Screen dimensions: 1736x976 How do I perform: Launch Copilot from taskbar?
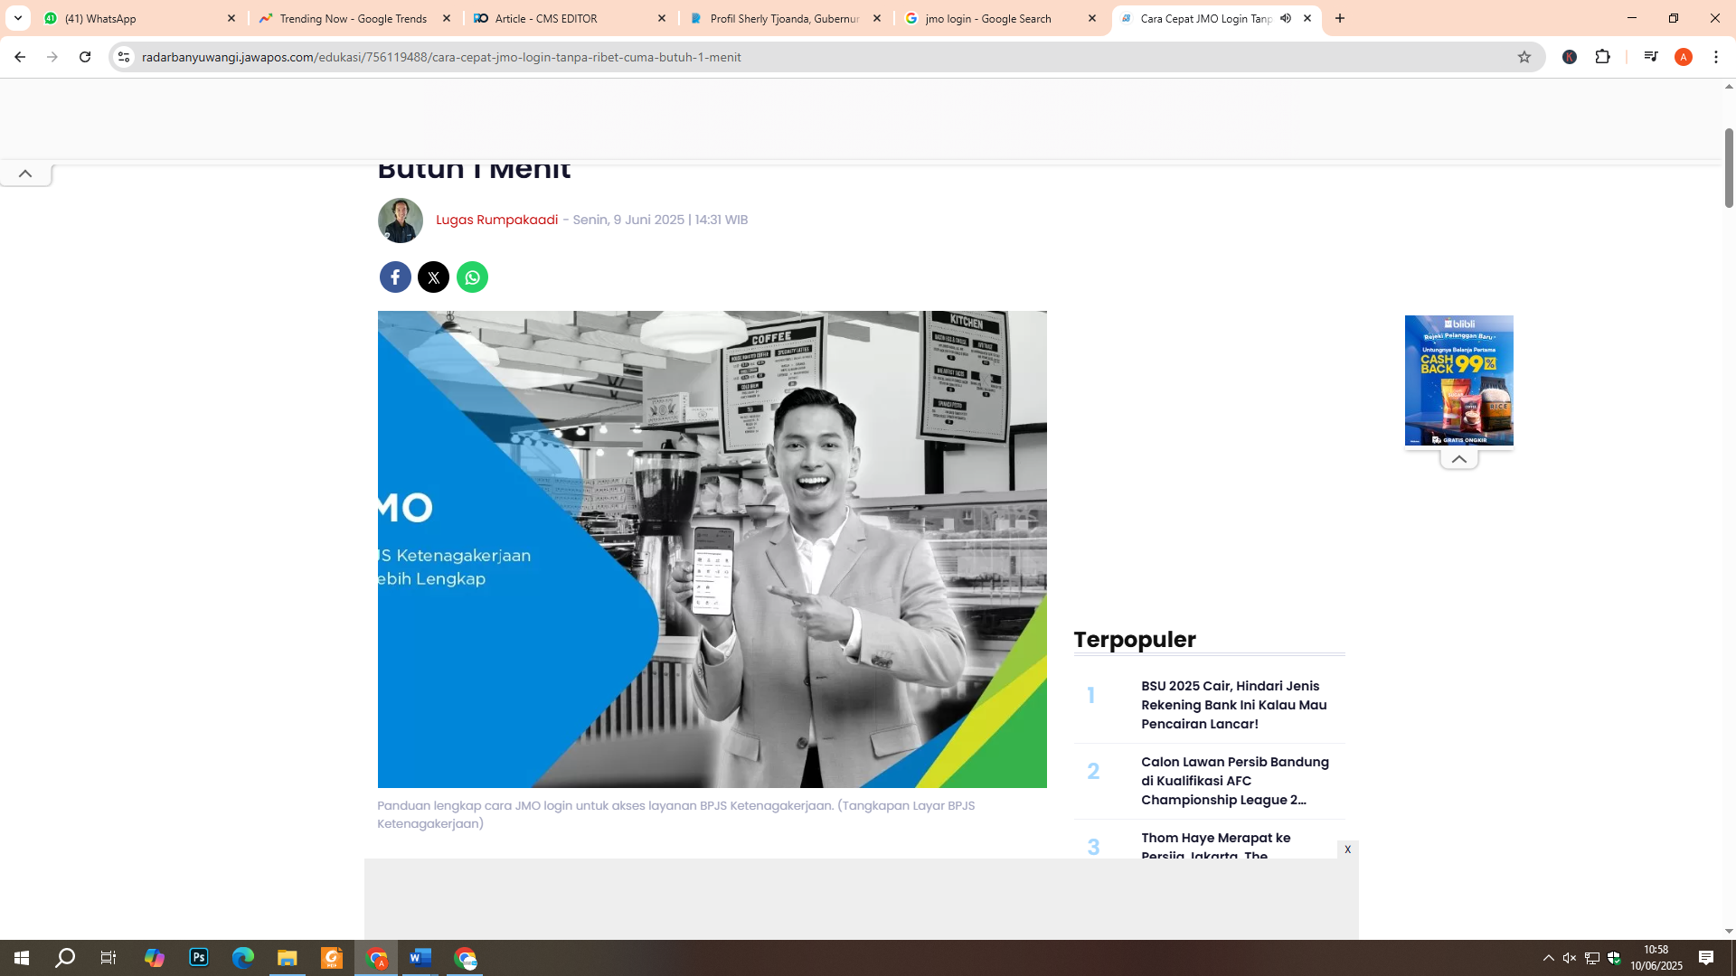(155, 958)
